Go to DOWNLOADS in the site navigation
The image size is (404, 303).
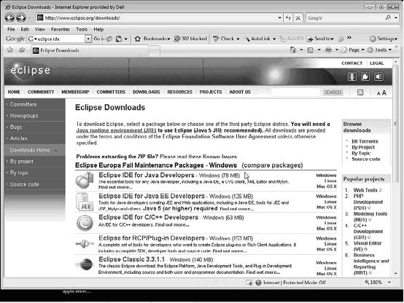[147, 92]
